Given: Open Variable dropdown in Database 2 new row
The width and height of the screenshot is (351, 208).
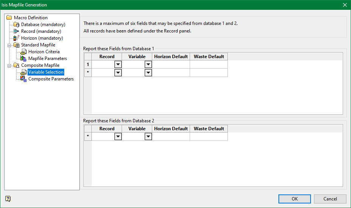Looking at the screenshot, I should [148, 136].
